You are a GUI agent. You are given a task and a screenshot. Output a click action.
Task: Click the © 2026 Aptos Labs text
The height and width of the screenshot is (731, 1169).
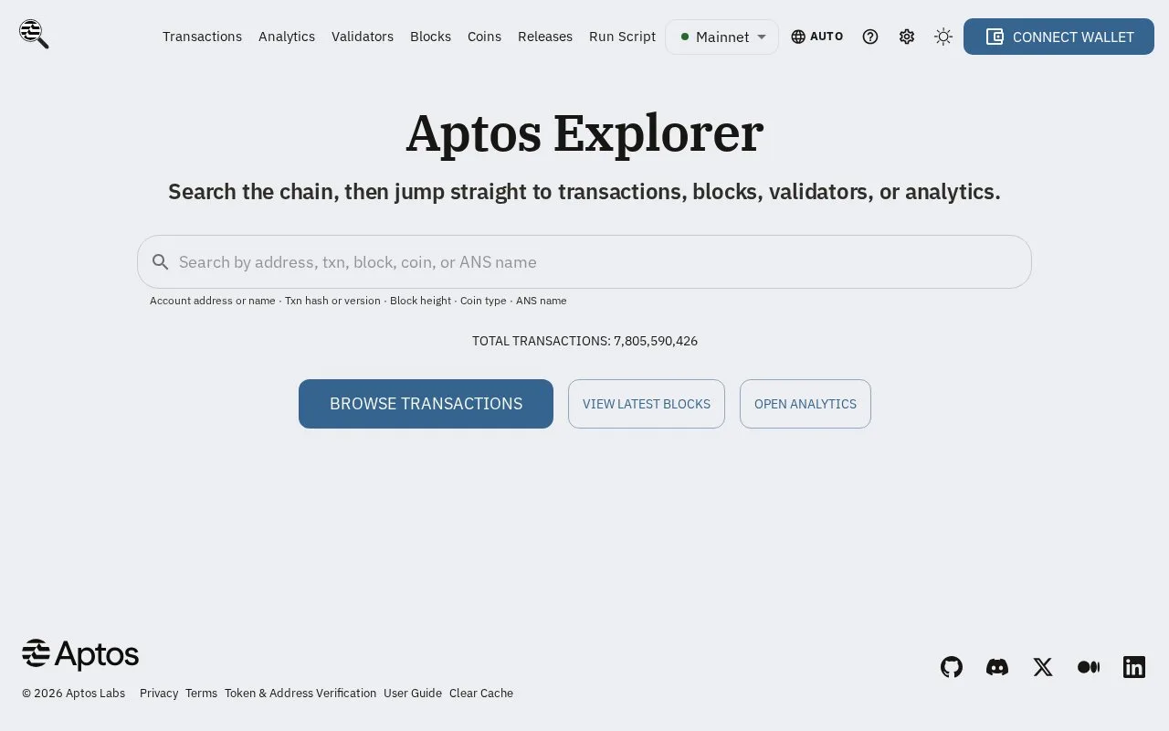click(x=73, y=694)
